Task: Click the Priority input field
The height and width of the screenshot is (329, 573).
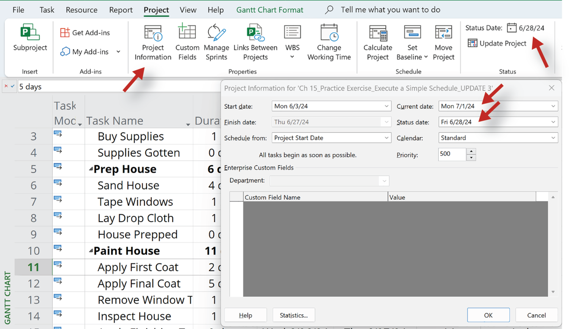Action: [453, 154]
